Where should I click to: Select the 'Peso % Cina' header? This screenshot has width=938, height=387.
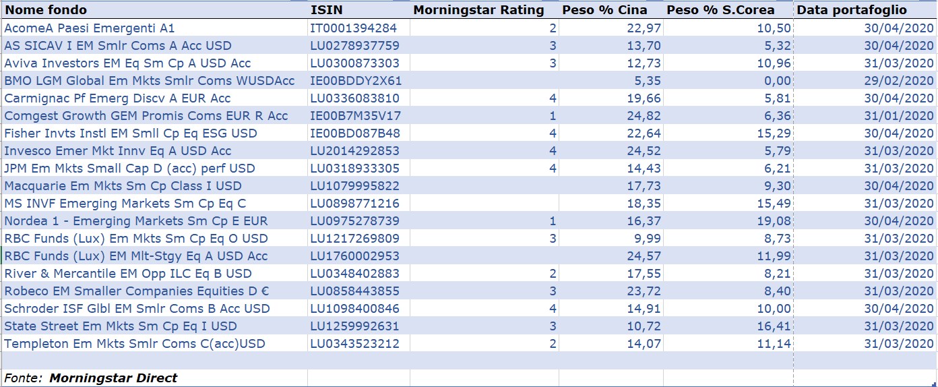pyautogui.click(x=604, y=10)
